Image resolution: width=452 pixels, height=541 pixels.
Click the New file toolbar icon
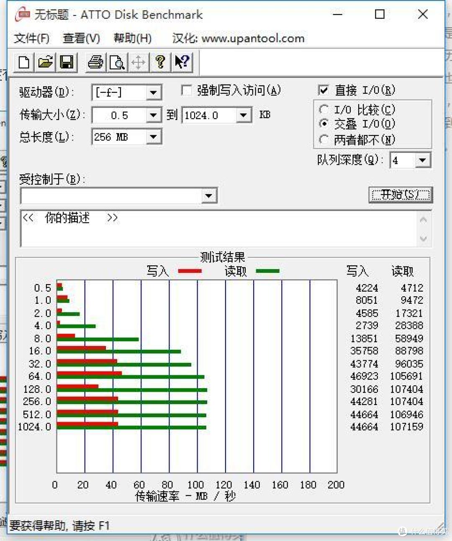click(x=24, y=62)
